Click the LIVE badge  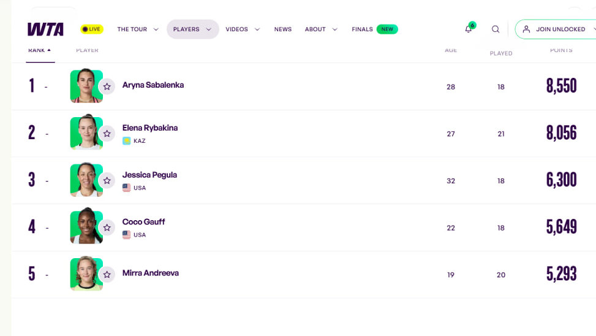tap(92, 29)
